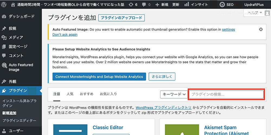Click the plug icon beside プラグイン
The height and width of the screenshot is (135, 271).
(4, 91)
